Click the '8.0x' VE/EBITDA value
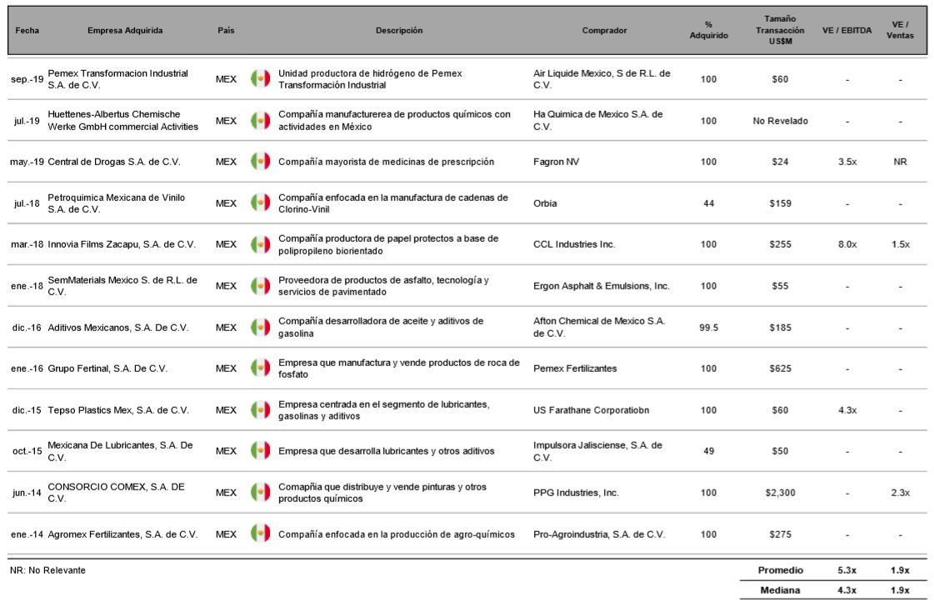 tap(847, 244)
